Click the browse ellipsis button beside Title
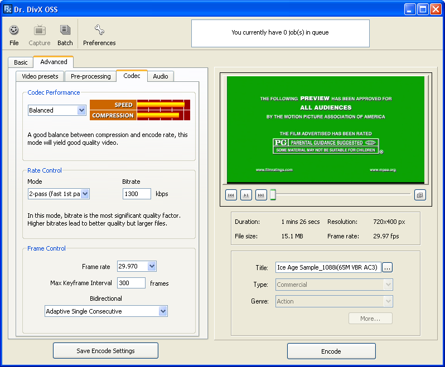Image resolution: width=445 pixels, height=367 pixels. 388,267
